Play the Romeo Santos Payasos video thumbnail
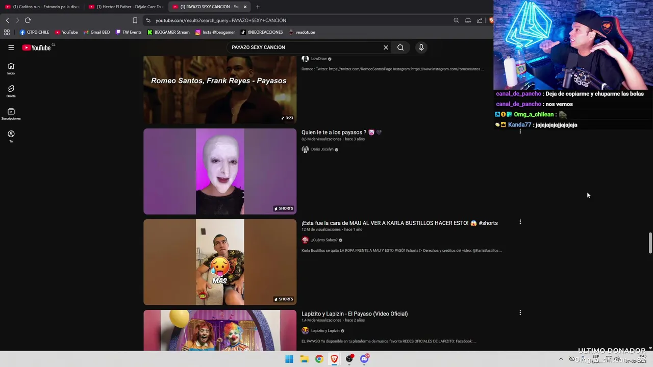The image size is (653, 367). (220, 90)
